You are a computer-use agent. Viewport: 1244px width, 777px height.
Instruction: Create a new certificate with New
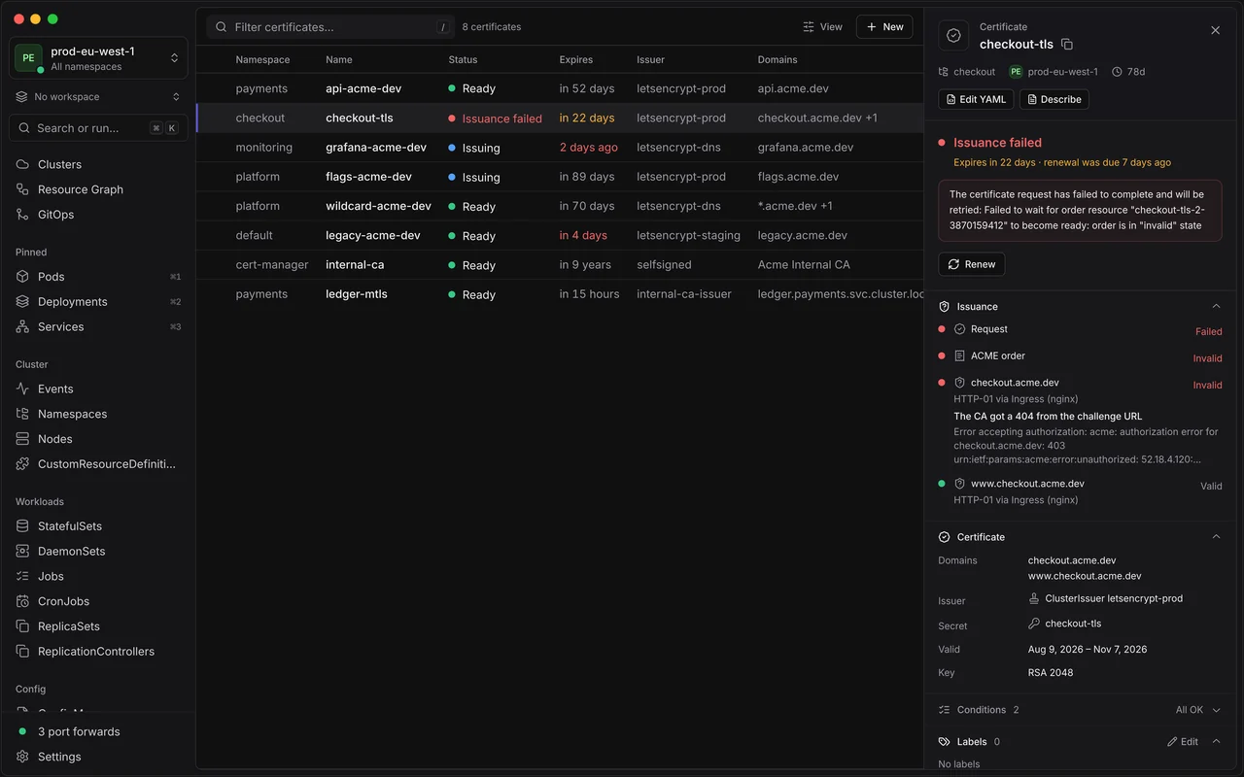[884, 27]
